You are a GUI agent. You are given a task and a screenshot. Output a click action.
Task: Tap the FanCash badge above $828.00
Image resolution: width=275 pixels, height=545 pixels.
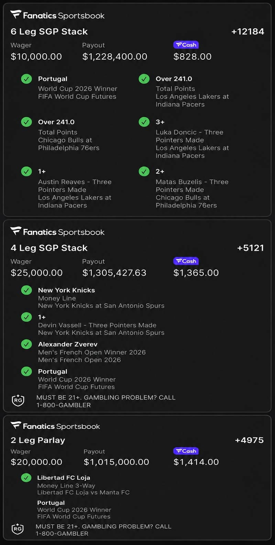pyautogui.click(x=186, y=45)
